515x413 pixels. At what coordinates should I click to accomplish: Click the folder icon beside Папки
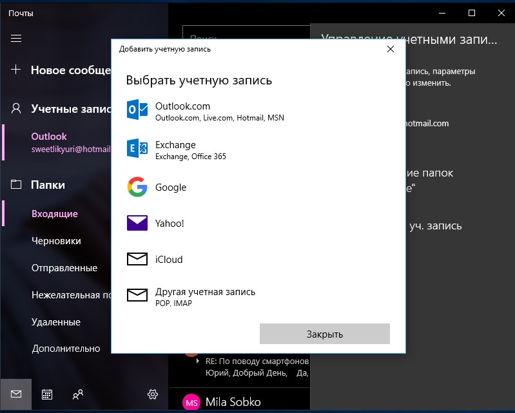[x=16, y=184]
